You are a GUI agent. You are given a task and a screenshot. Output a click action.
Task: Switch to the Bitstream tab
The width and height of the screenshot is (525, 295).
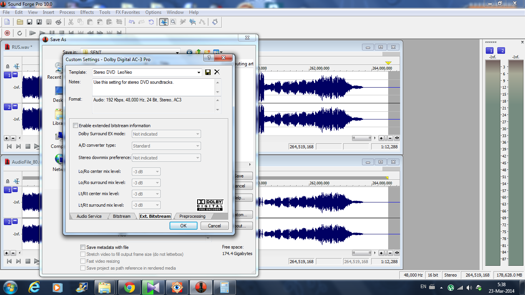coord(122,216)
